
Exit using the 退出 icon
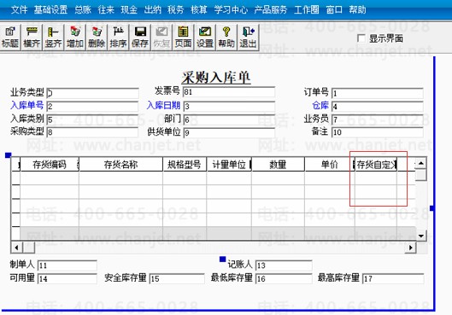pyautogui.click(x=248, y=38)
